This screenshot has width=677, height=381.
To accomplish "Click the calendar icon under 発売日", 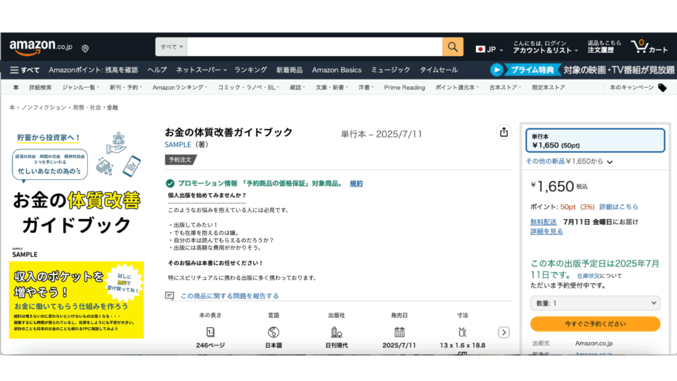I will (399, 332).
